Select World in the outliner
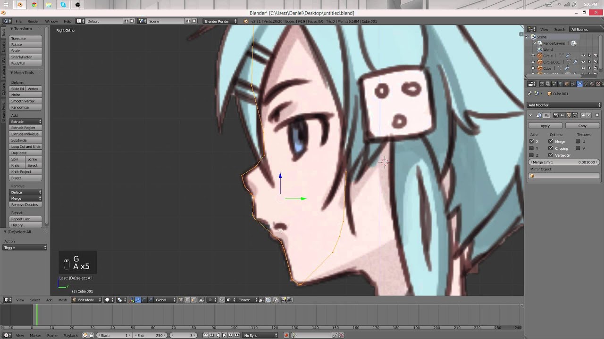 click(547, 49)
